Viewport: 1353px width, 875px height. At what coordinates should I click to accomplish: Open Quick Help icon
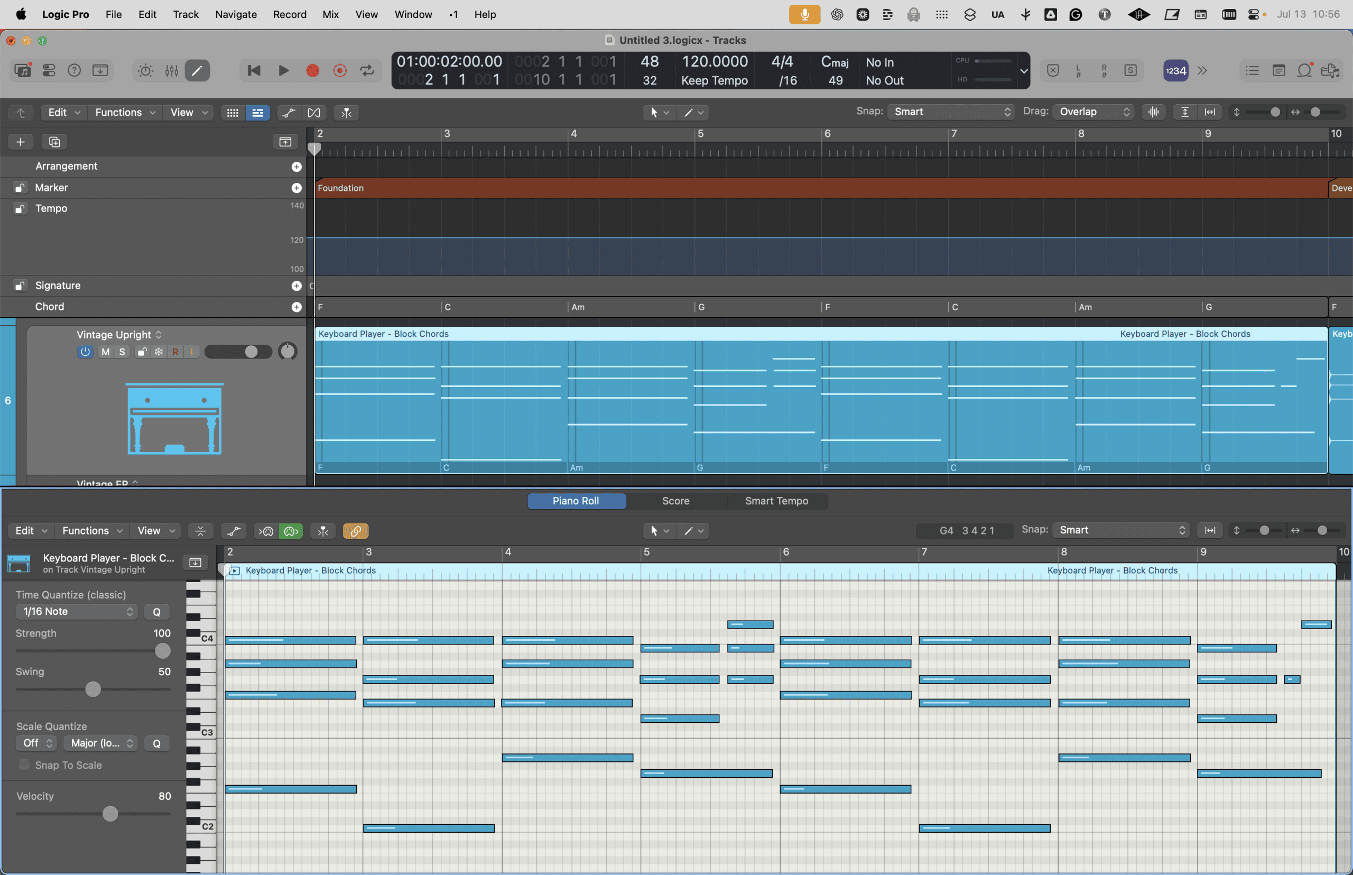tap(75, 70)
